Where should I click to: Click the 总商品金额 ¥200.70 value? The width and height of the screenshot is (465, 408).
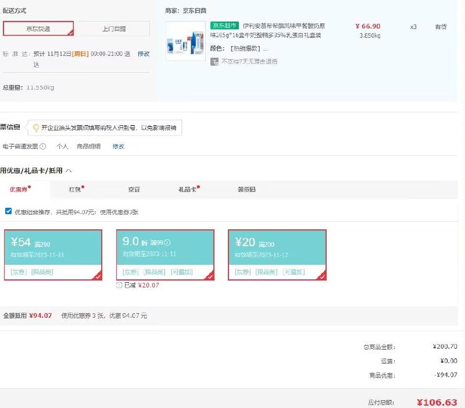[445, 346]
